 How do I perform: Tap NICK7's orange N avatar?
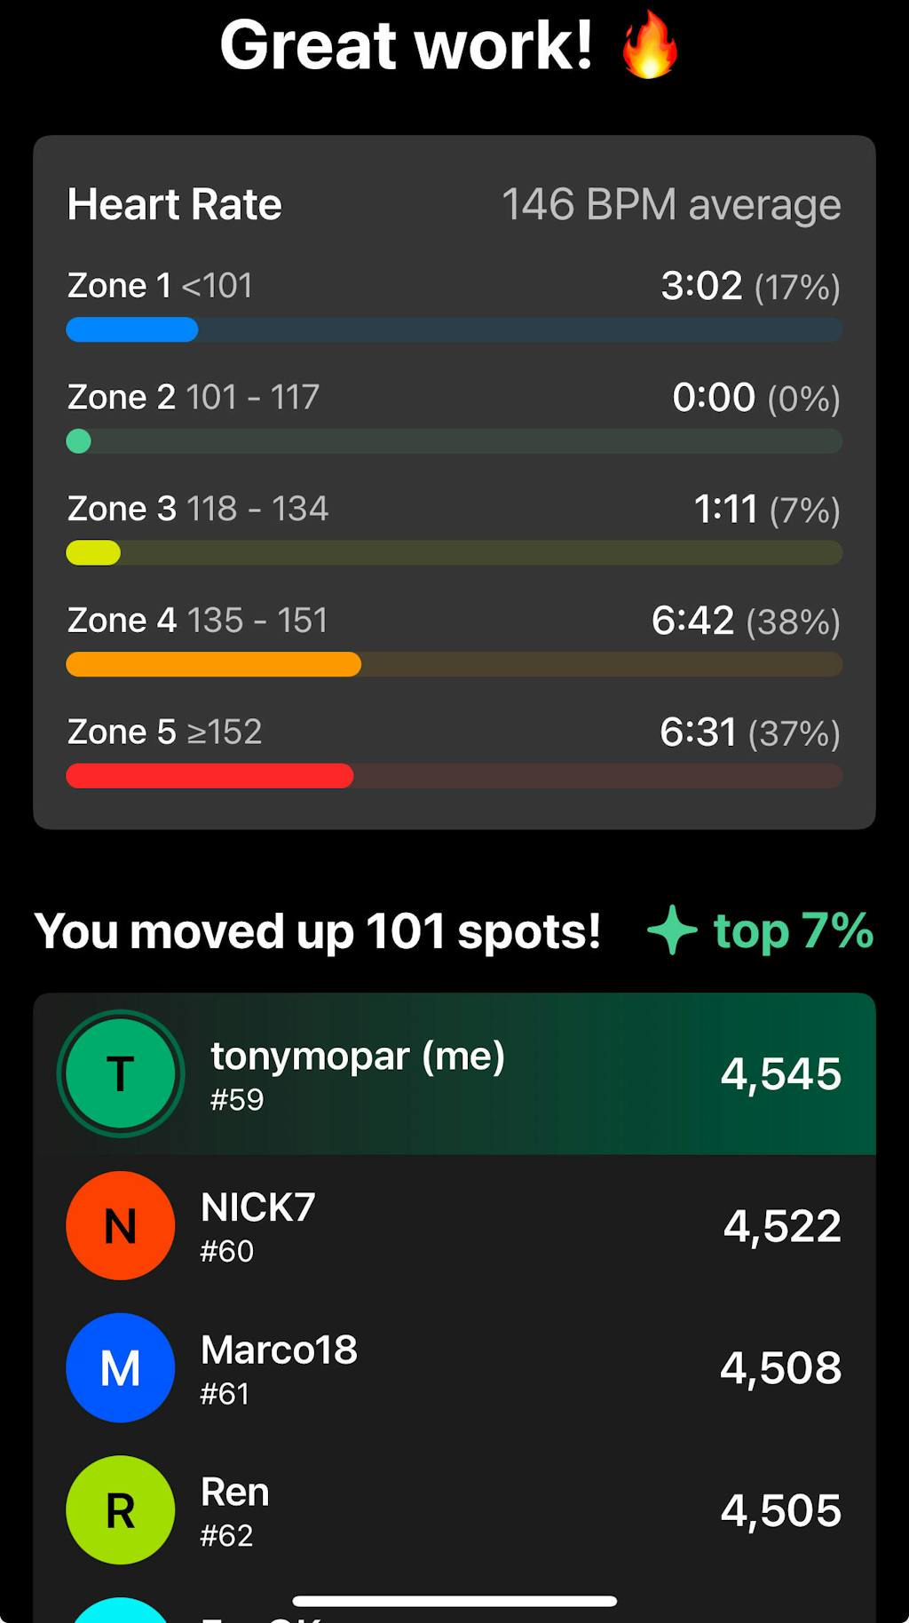121,1225
